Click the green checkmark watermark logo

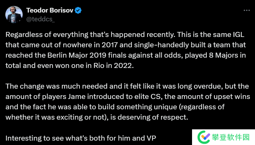click(x=203, y=137)
